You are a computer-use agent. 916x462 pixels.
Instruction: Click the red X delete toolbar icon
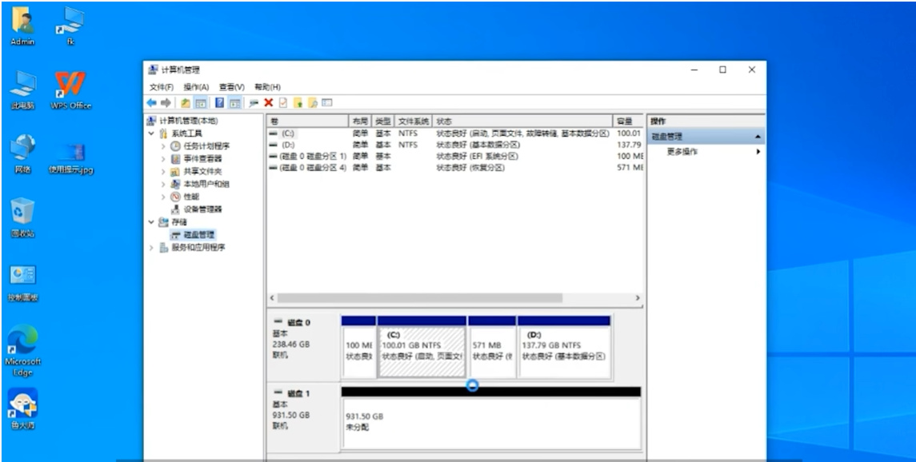click(269, 102)
